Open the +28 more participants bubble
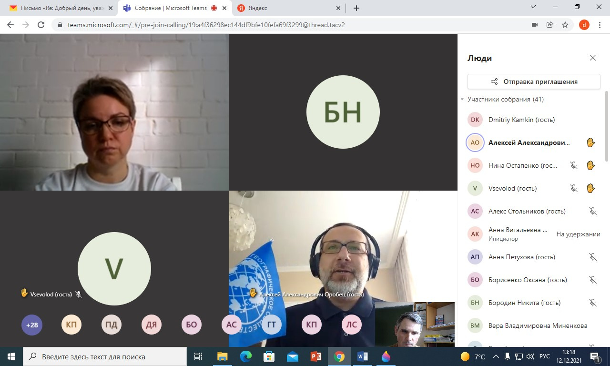This screenshot has height=366, width=610. [32, 325]
